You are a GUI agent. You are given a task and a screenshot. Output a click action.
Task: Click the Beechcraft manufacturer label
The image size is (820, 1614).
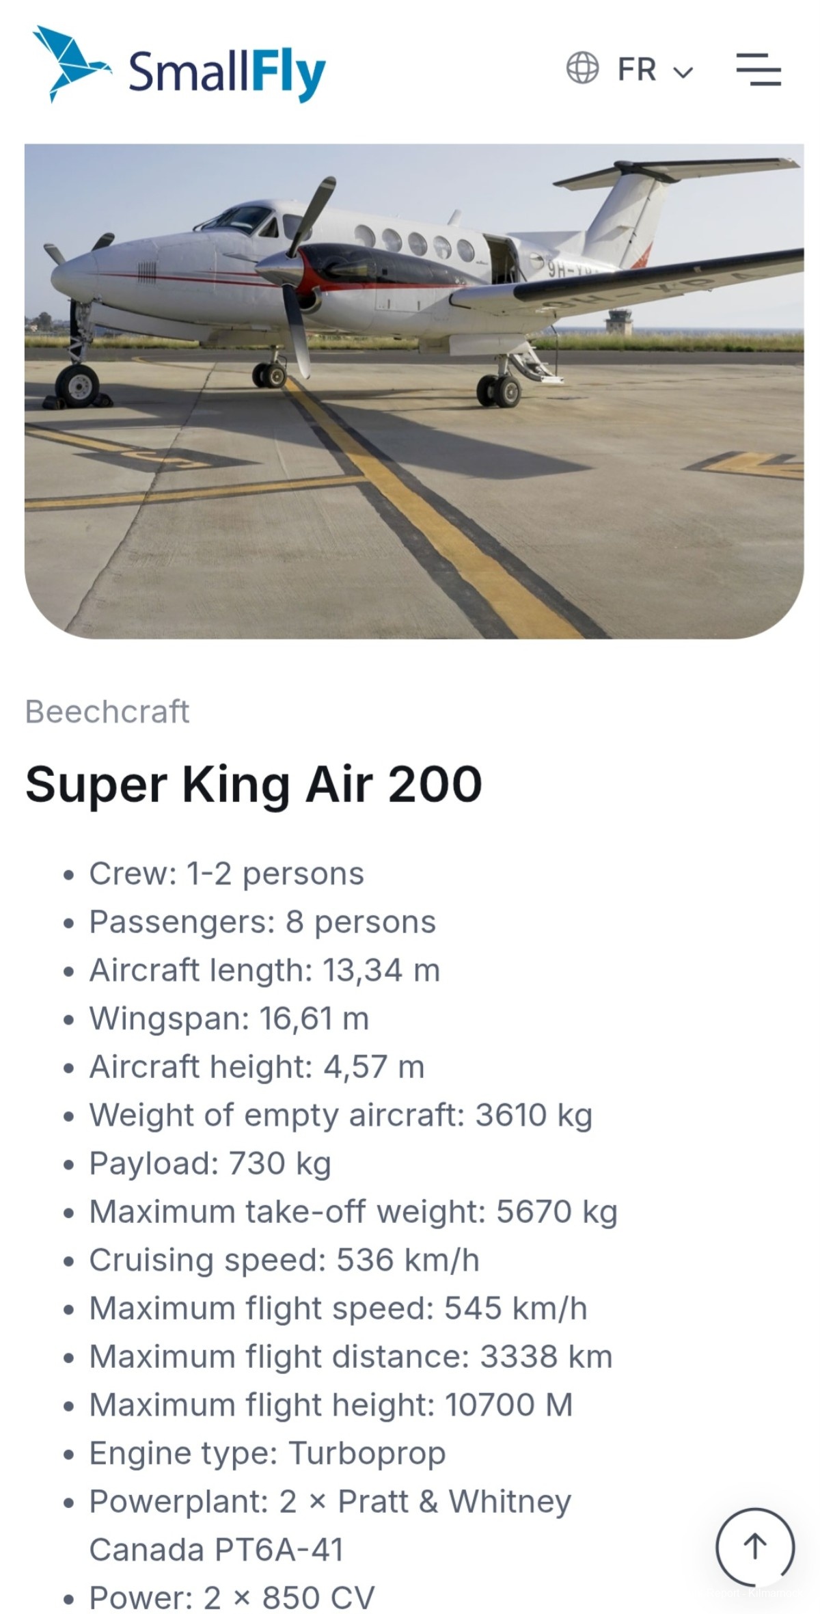(107, 712)
